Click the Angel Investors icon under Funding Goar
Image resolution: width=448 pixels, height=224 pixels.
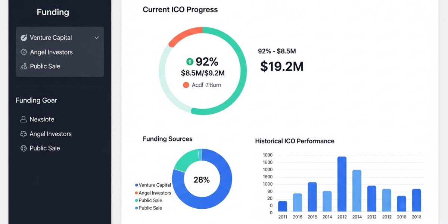(23, 134)
